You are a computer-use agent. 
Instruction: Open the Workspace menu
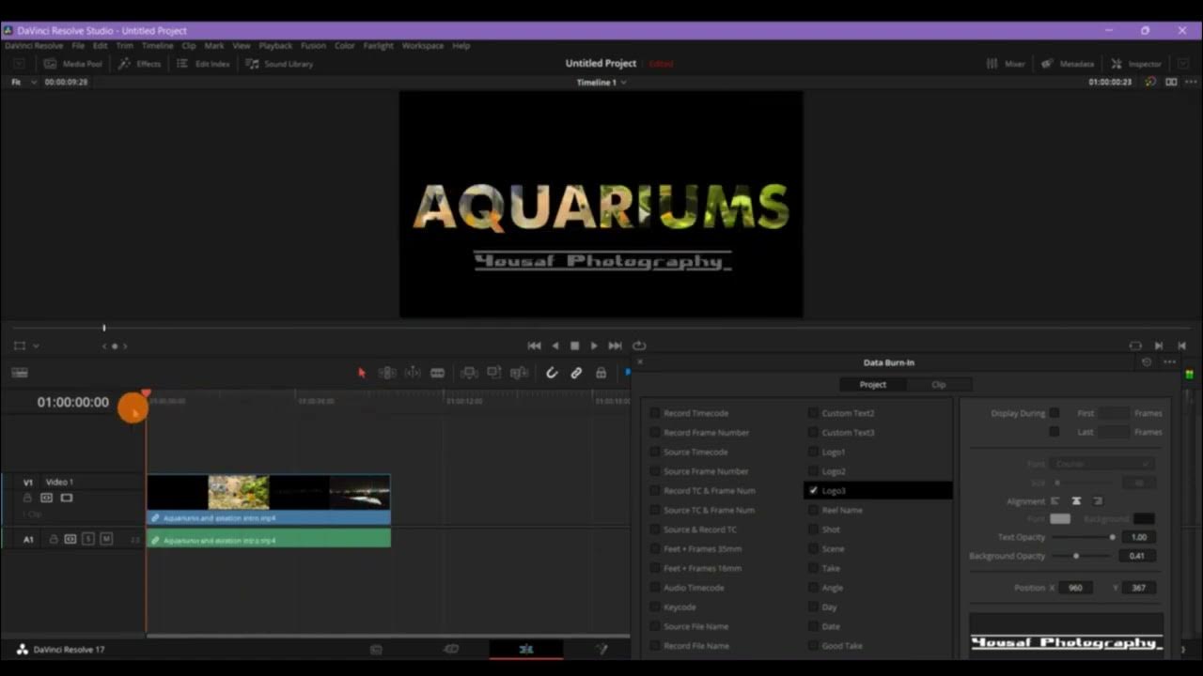point(422,45)
